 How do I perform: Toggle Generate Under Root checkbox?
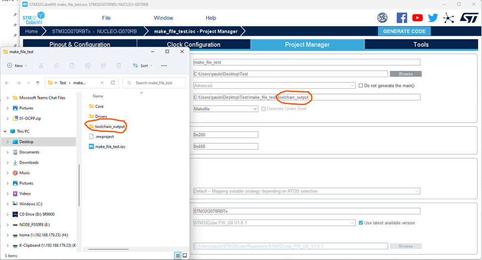263,109
